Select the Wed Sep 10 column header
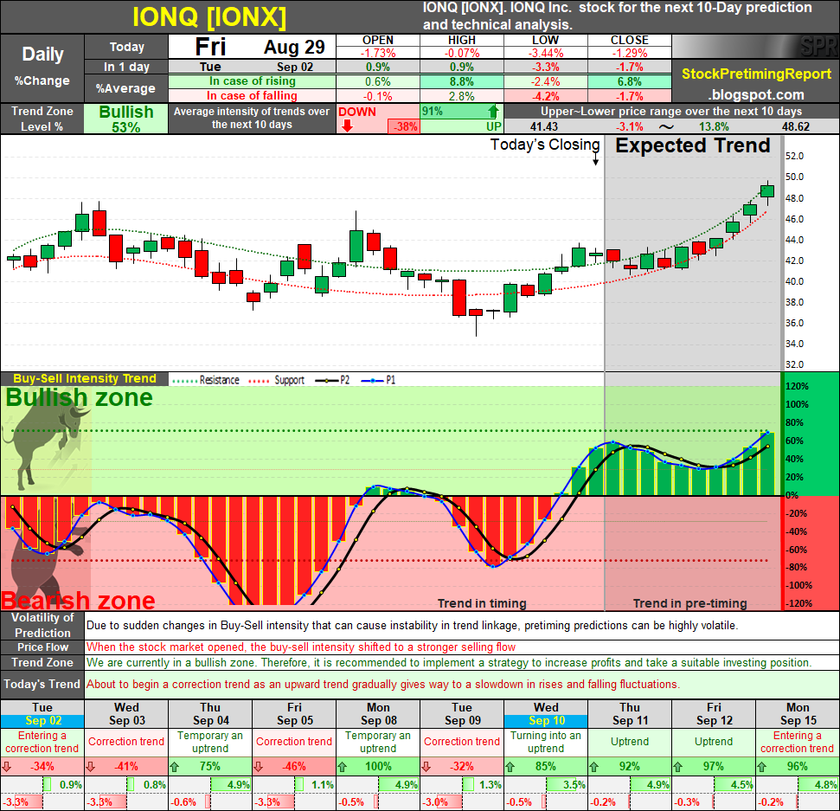Image resolution: width=840 pixels, height=811 pixels. (546, 714)
